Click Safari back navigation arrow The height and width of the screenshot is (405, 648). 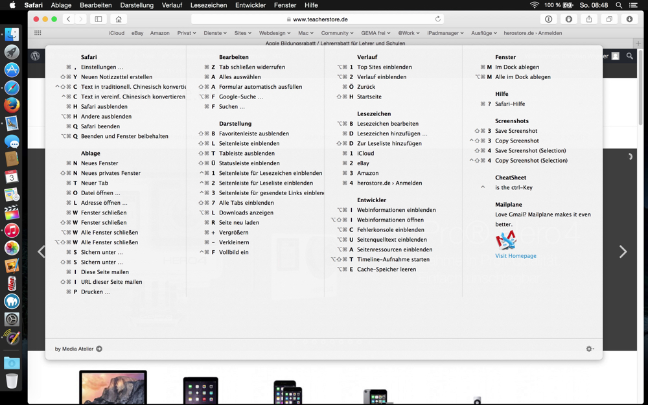[69, 19]
